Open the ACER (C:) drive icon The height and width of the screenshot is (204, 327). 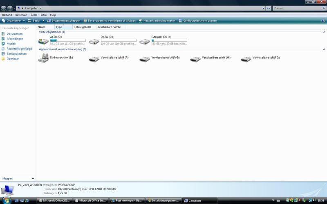pos(43,41)
